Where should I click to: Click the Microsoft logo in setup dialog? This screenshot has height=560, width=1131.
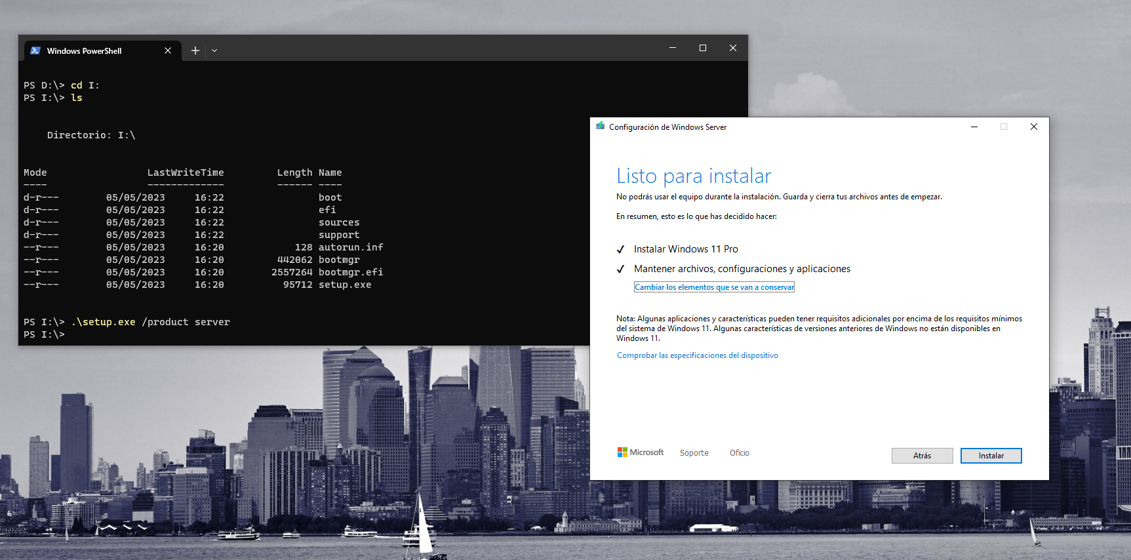coord(641,452)
